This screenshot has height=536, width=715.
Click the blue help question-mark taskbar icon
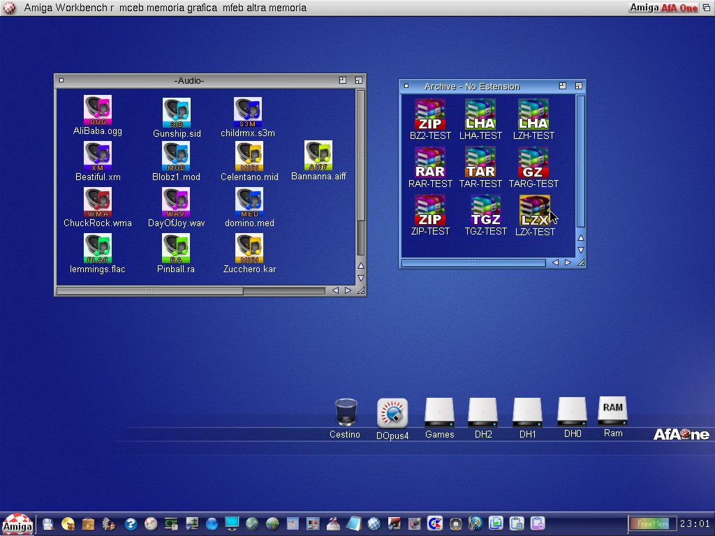(131, 523)
